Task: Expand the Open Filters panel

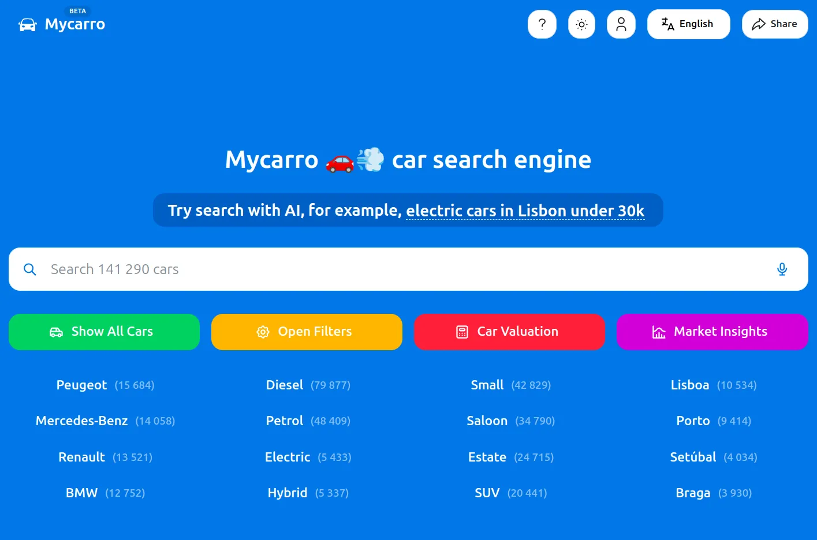Action: click(307, 332)
